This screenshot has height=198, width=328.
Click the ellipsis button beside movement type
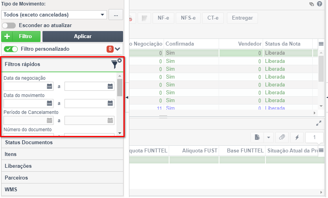[x=116, y=15]
